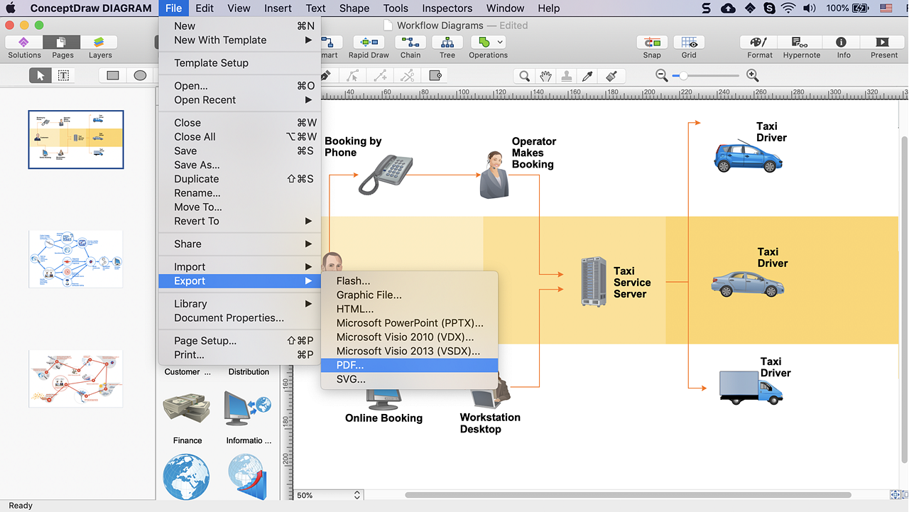Click the Wi-Fi status icon
Screen dimensions: 909x512
(x=788, y=9)
